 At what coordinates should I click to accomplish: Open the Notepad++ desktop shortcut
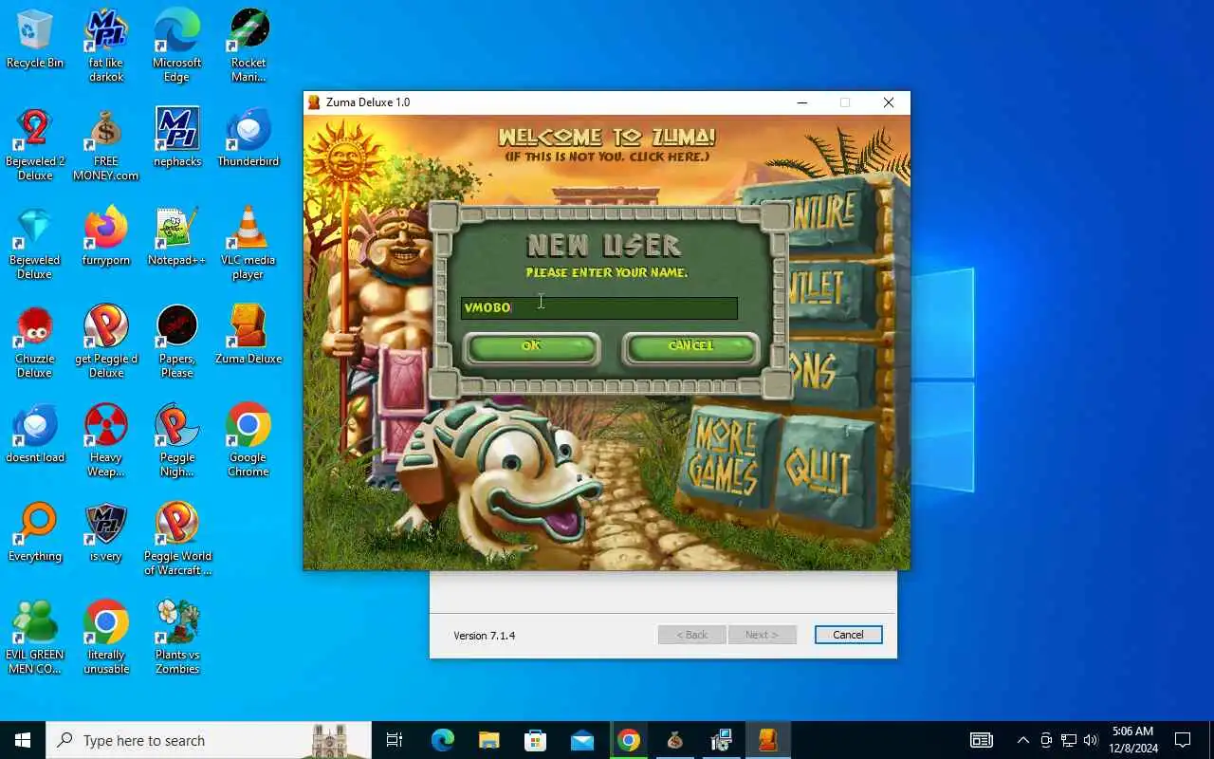177,236
